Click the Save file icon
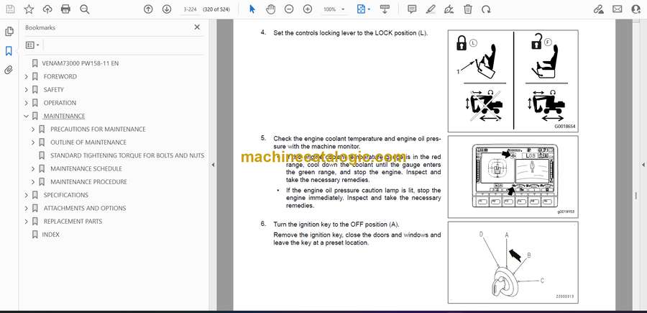 [x=10, y=9]
